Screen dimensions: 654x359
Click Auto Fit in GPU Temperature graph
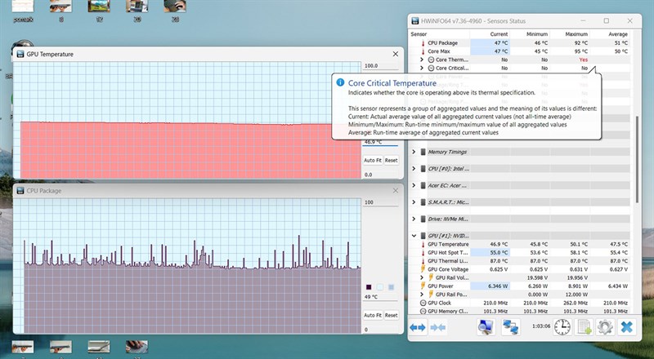[372, 161]
